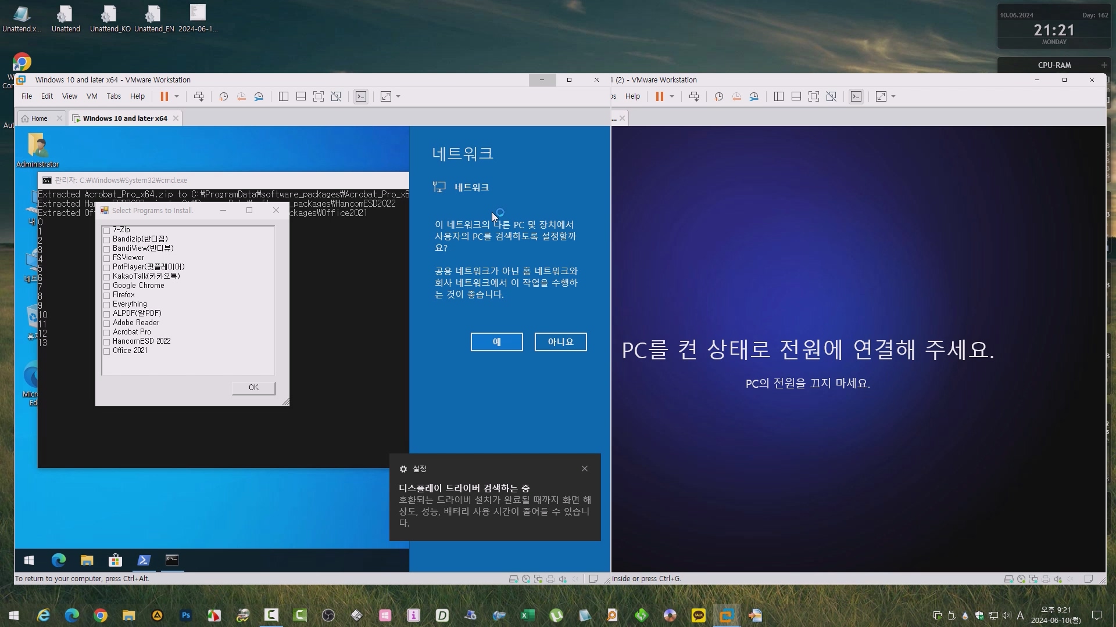1116x627 pixels.
Task: Send Ctrl+Alt+Del to left VM
Action: [x=199, y=96]
